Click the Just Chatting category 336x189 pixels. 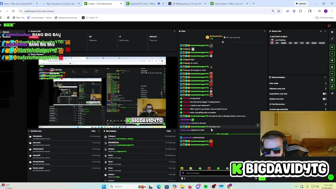pos(280,40)
